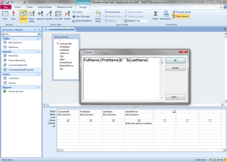Click the Zoom dialog scrollbar down arrow
Viewport: 227px width, 162px height.
pyautogui.click(x=161, y=98)
